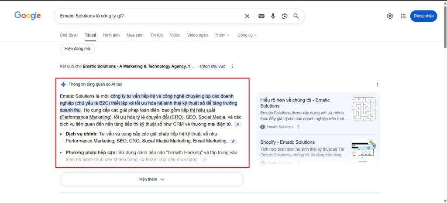Open the Video ngắn tab
The height and width of the screenshot is (203, 447).
tap(198, 35)
